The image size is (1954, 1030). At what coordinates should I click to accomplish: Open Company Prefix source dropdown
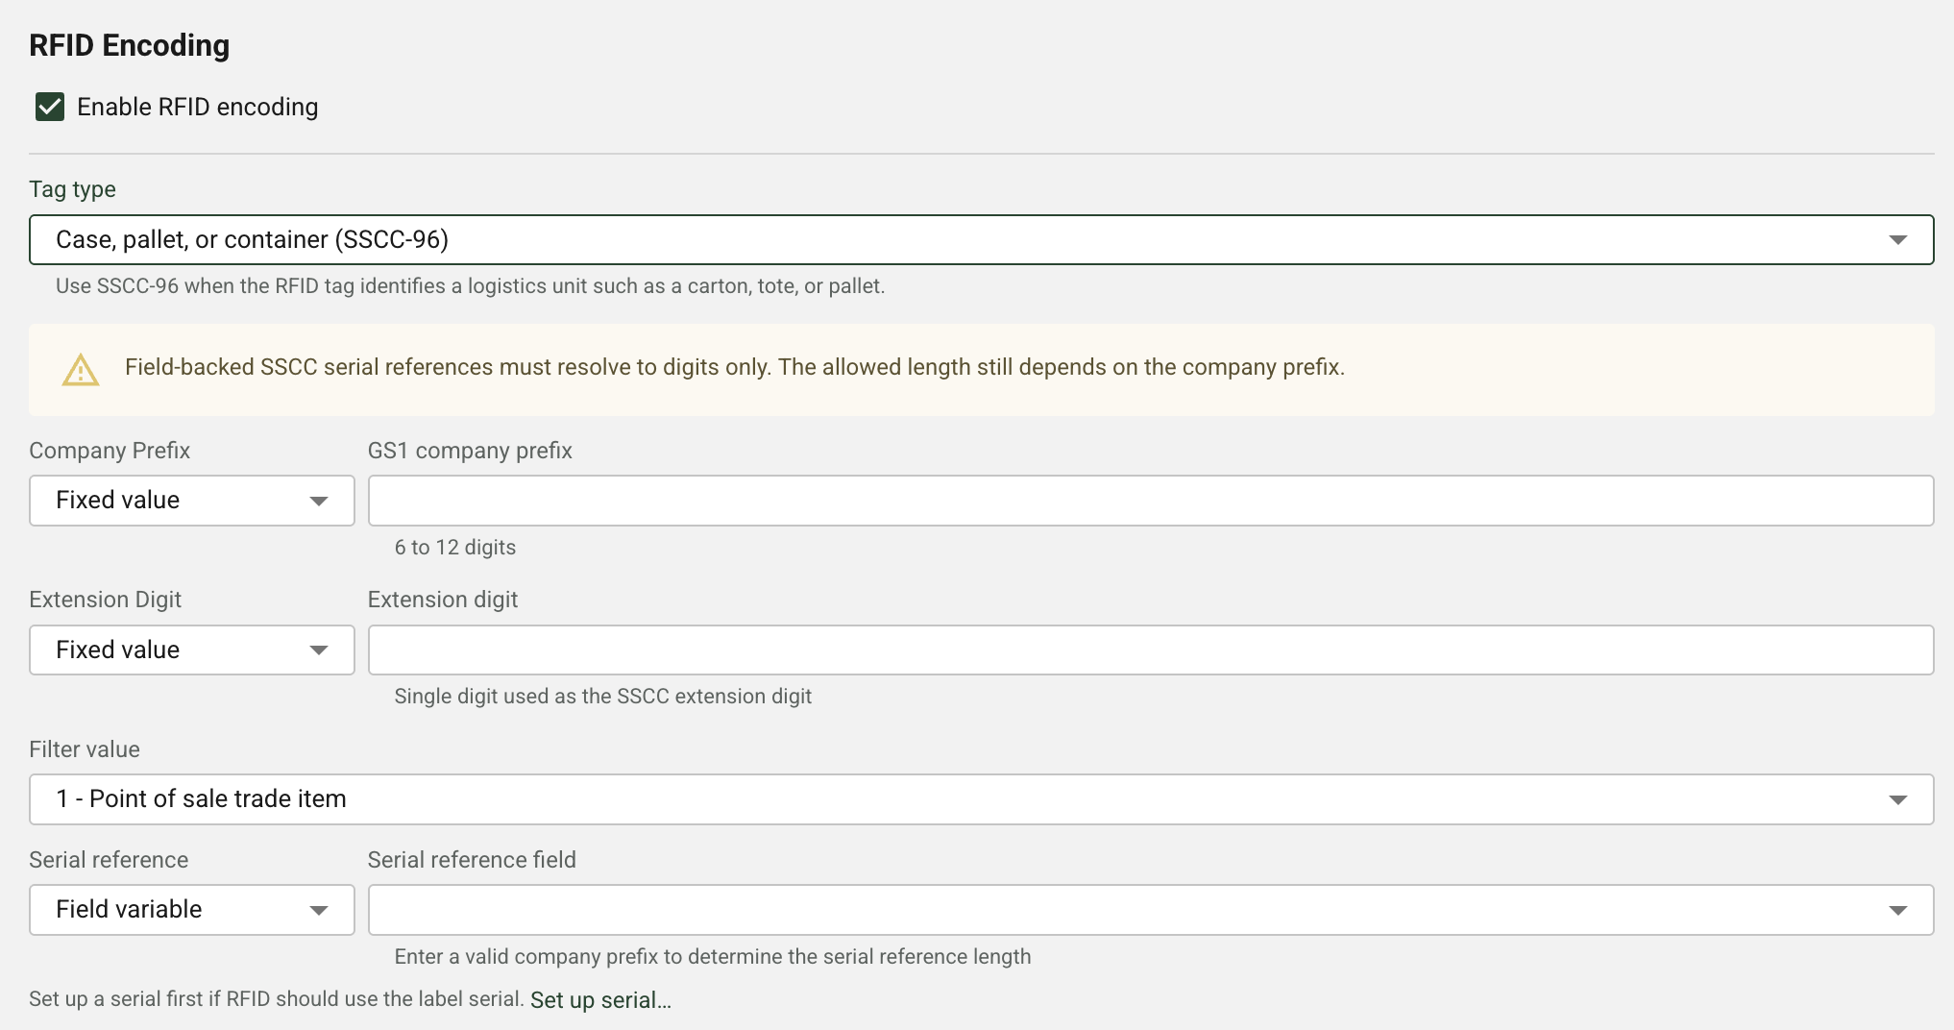tap(192, 501)
